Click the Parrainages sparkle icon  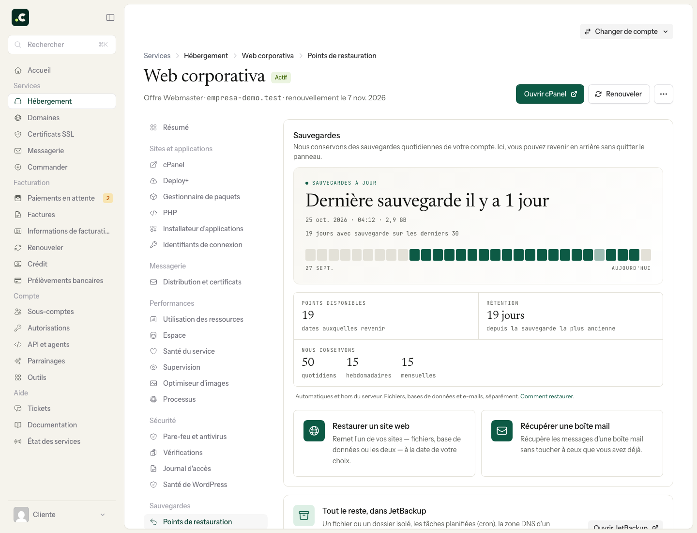(18, 361)
